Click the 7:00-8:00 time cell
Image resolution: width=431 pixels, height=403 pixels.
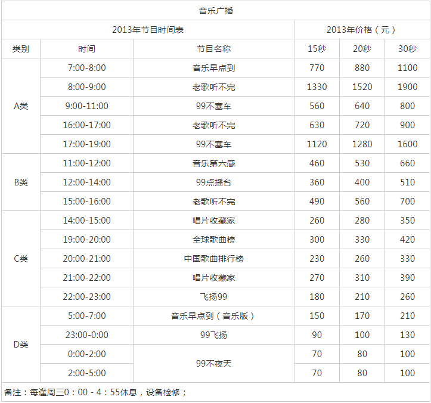tap(86, 68)
